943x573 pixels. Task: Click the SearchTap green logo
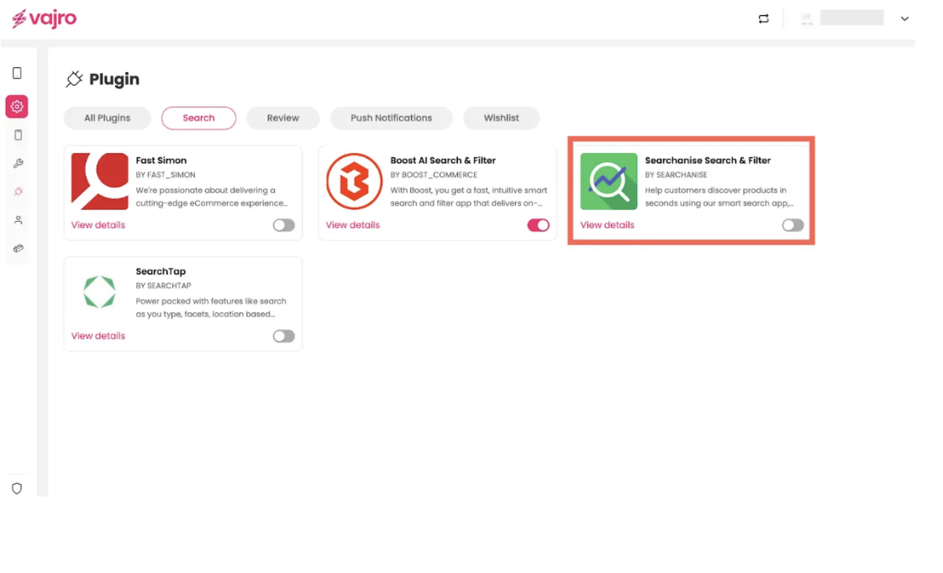(99, 292)
